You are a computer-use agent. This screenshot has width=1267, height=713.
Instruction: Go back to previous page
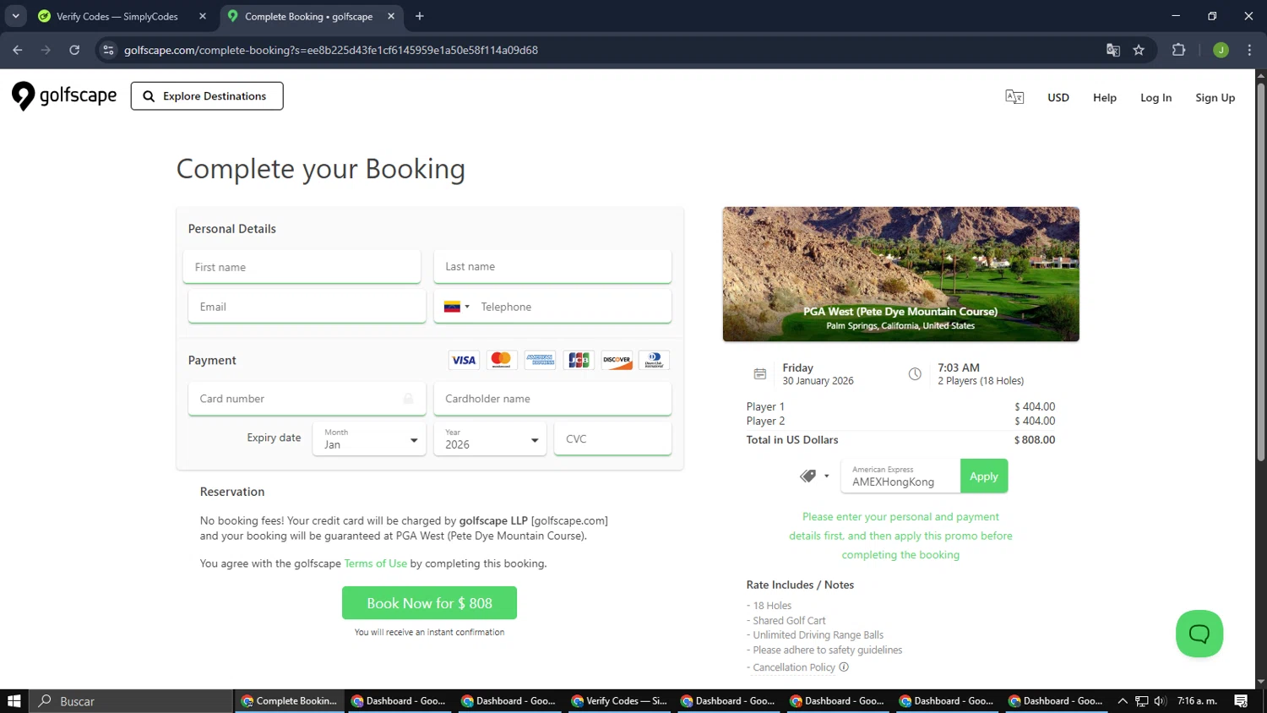click(18, 50)
